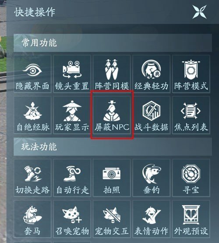Summon pet via 召唤宠物
Viewport: 219px width, 243px height.
point(72,219)
